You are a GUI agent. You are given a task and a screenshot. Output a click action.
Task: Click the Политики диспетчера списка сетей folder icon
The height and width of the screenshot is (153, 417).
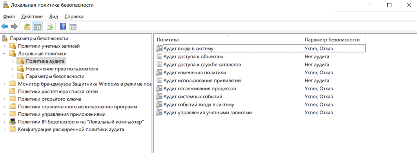12,92
